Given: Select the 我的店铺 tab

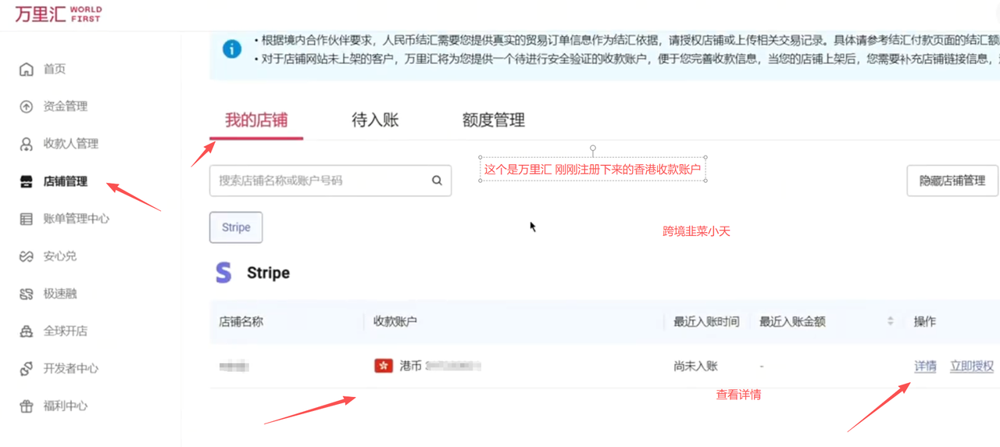Looking at the screenshot, I should pyautogui.click(x=256, y=120).
